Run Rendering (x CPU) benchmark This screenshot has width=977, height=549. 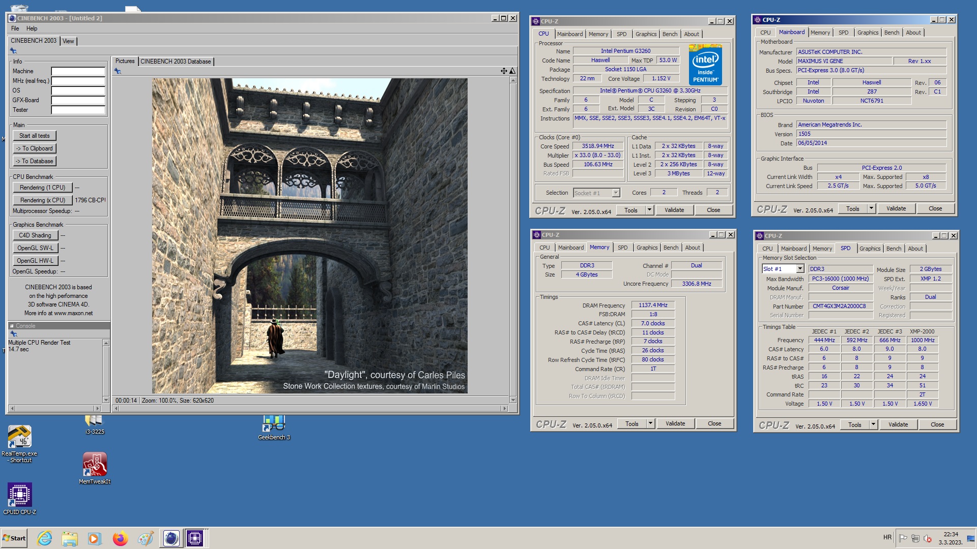[43, 200]
